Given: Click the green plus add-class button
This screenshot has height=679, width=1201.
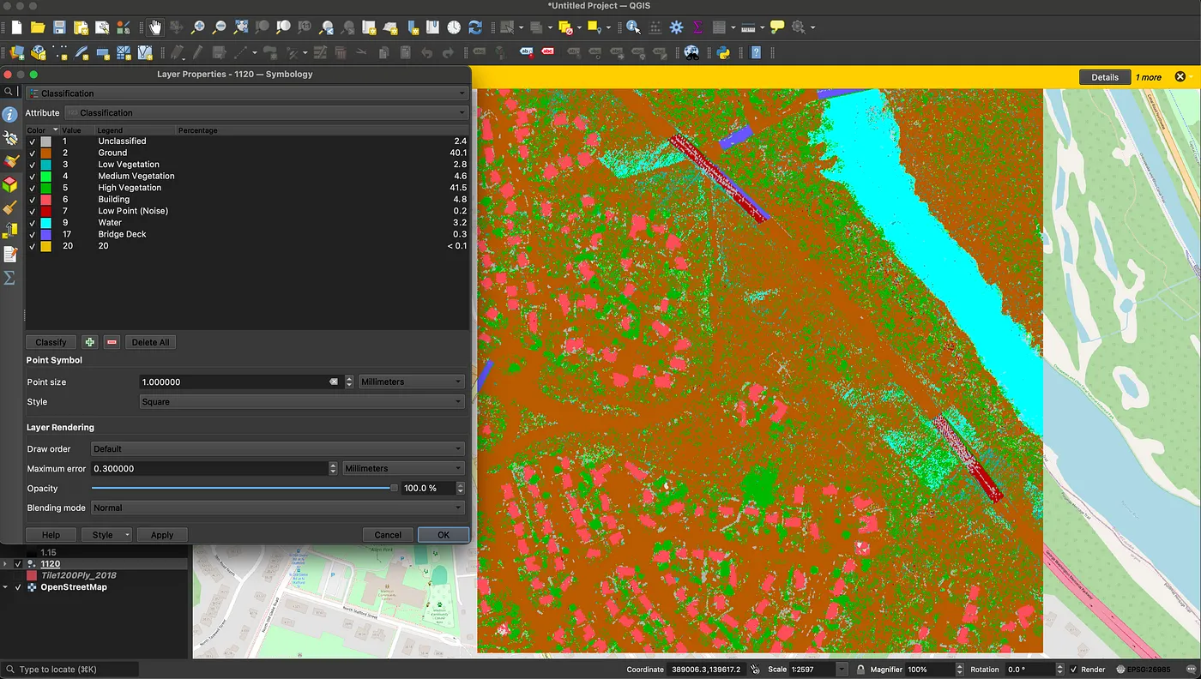Looking at the screenshot, I should point(90,342).
